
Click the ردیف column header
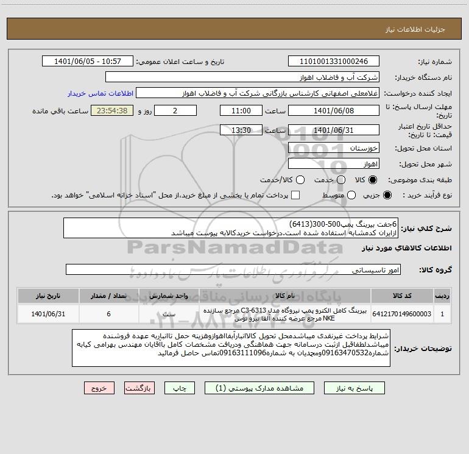pos(442,296)
